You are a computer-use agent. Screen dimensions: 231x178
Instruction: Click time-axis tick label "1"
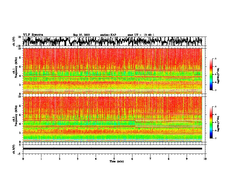(x=41, y=159)
